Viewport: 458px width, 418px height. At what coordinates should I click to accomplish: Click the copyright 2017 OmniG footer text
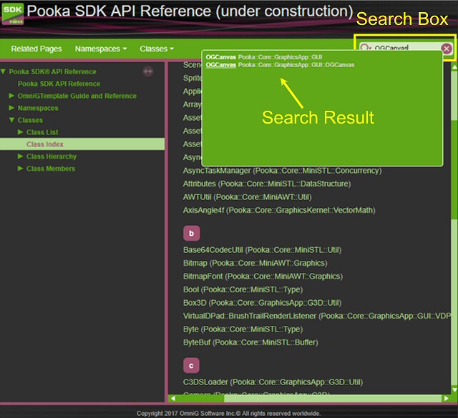(x=229, y=413)
